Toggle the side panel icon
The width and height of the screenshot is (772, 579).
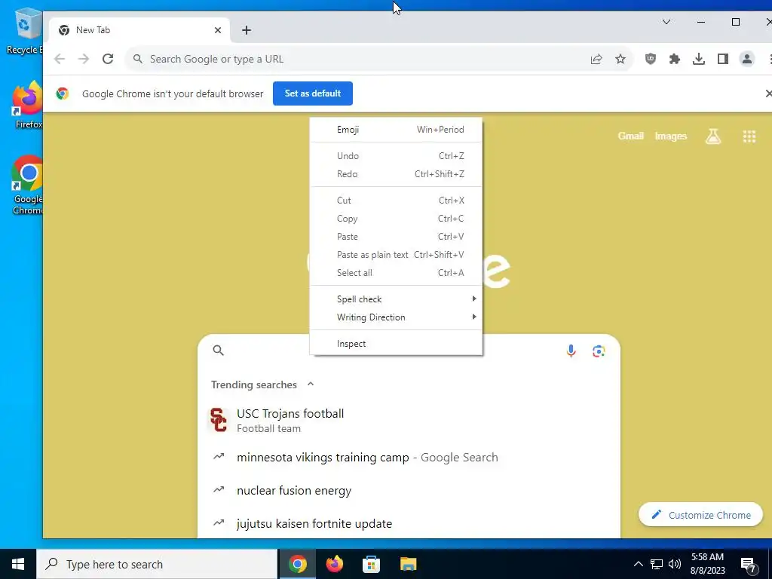click(723, 59)
